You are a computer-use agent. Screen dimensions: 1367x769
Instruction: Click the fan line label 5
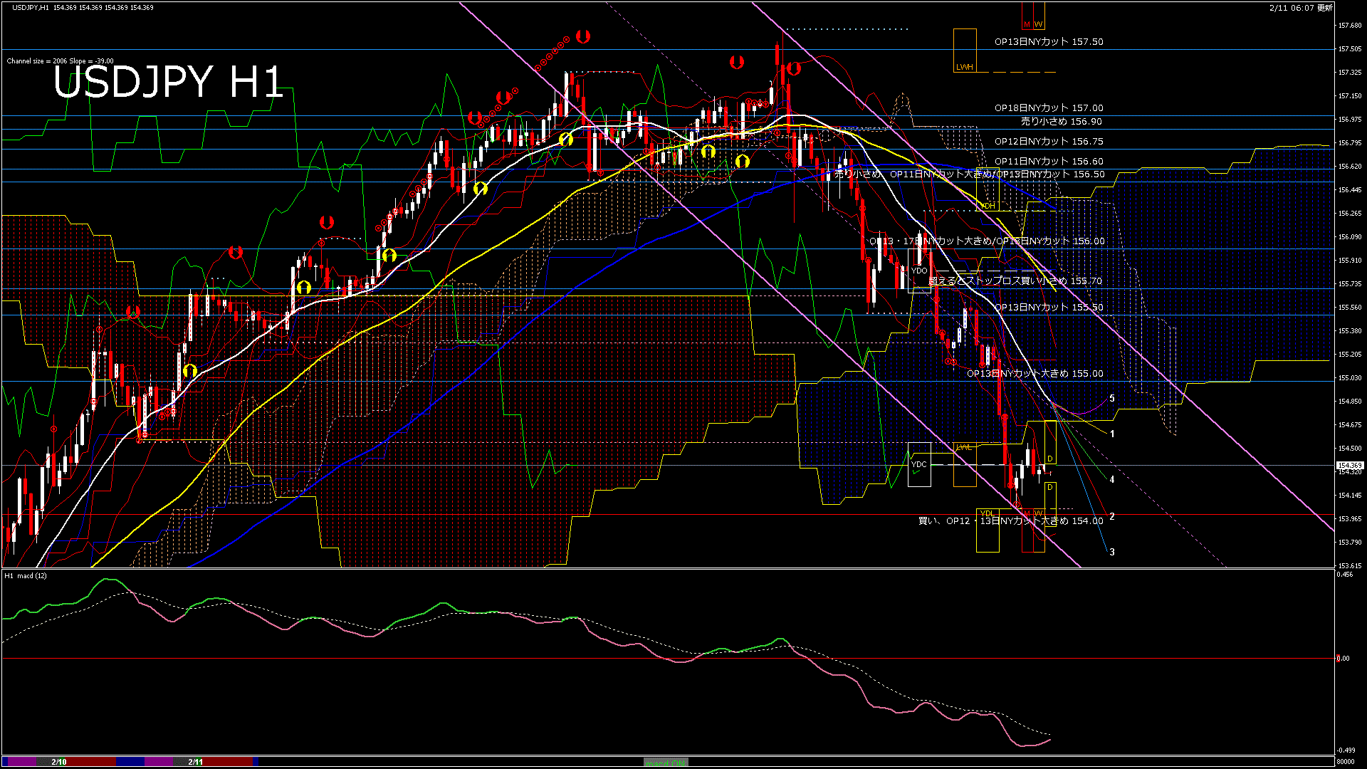(x=1112, y=399)
